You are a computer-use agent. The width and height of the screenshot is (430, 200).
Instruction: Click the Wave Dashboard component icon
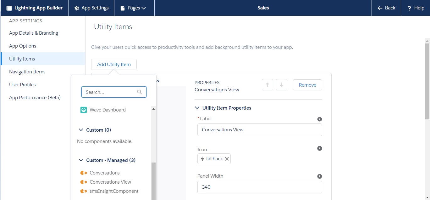pyautogui.click(x=83, y=110)
